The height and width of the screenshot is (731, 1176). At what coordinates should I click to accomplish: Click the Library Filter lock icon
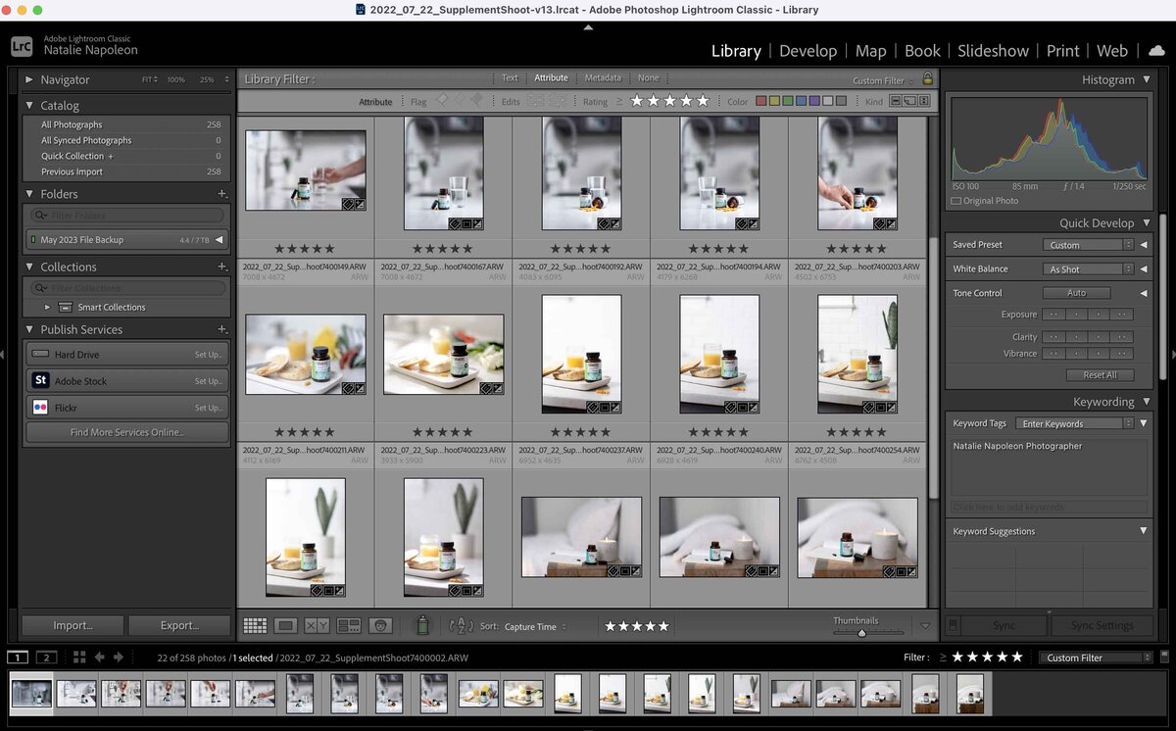tap(927, 79)
